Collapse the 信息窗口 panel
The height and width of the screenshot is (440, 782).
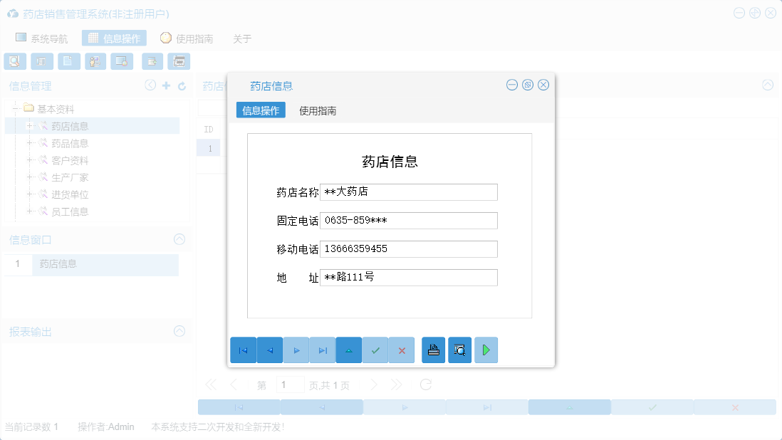coord(179,239)
